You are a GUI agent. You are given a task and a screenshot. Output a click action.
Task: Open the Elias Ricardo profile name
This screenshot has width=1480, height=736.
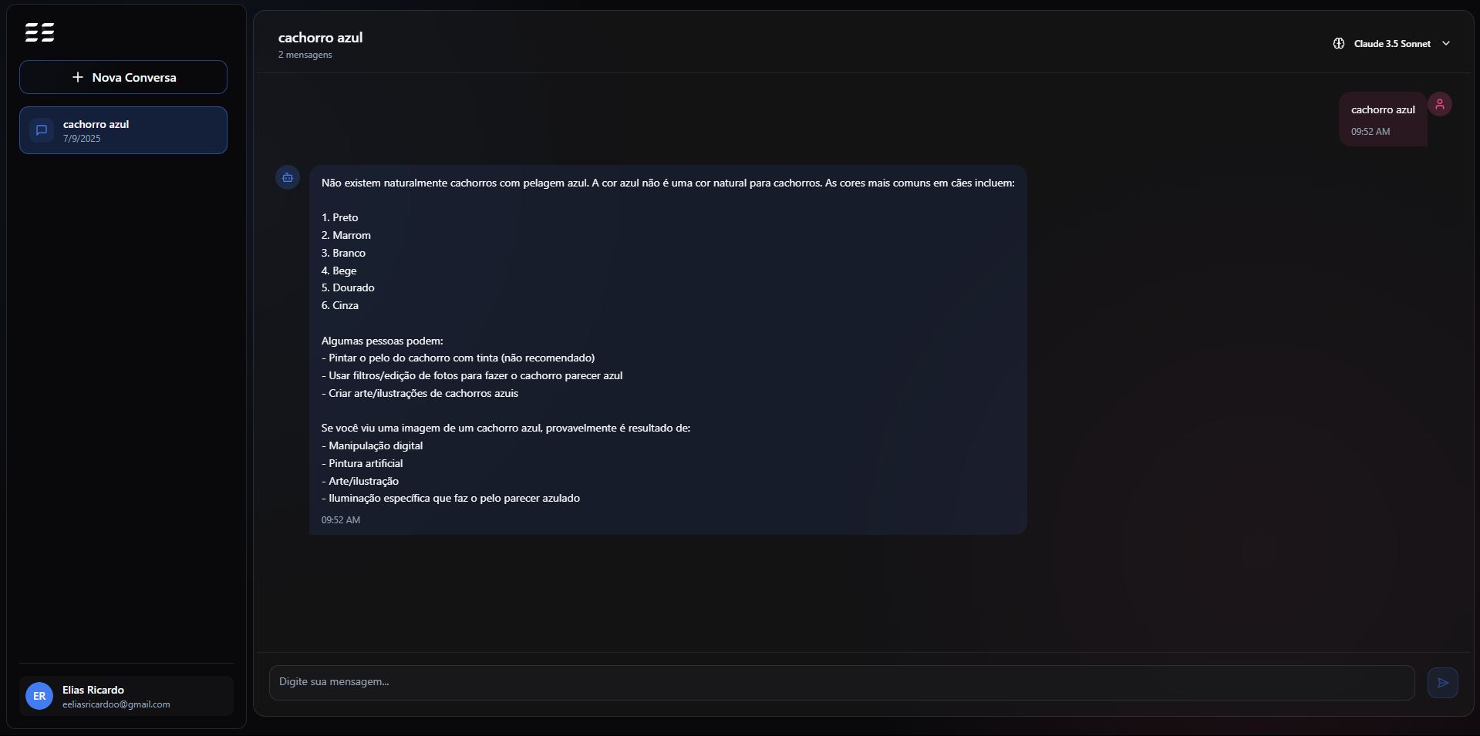[x=93, y=690]
